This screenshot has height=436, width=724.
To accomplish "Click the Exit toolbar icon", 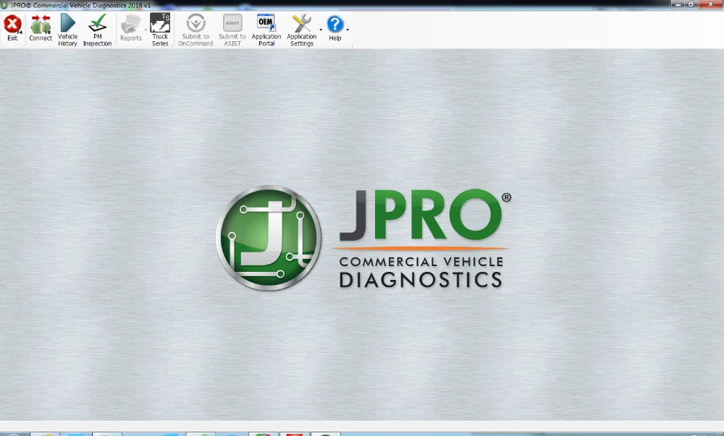I will click(x=12, y=29).
